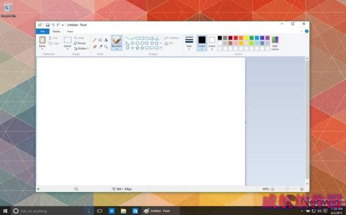This screenshot has height=215, width=346.
Task: Open the shape Outline dropdown
Action: point(172,38)
